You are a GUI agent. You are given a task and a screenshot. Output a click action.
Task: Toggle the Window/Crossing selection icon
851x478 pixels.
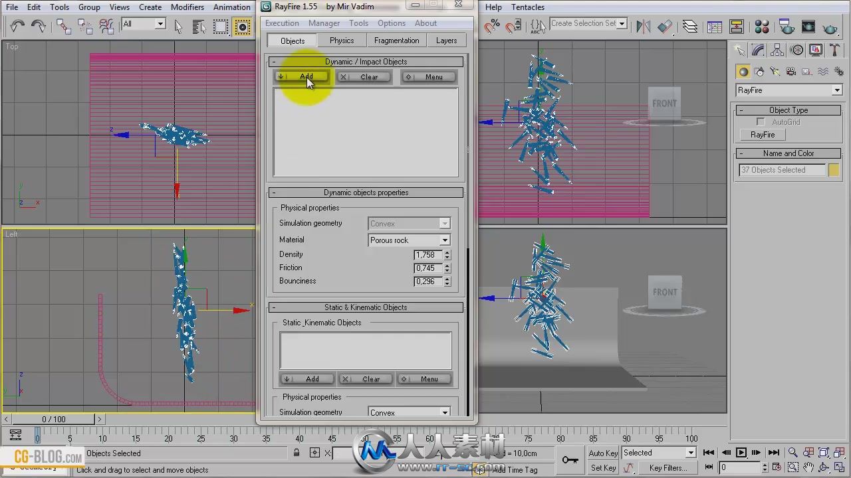[243, 26]
